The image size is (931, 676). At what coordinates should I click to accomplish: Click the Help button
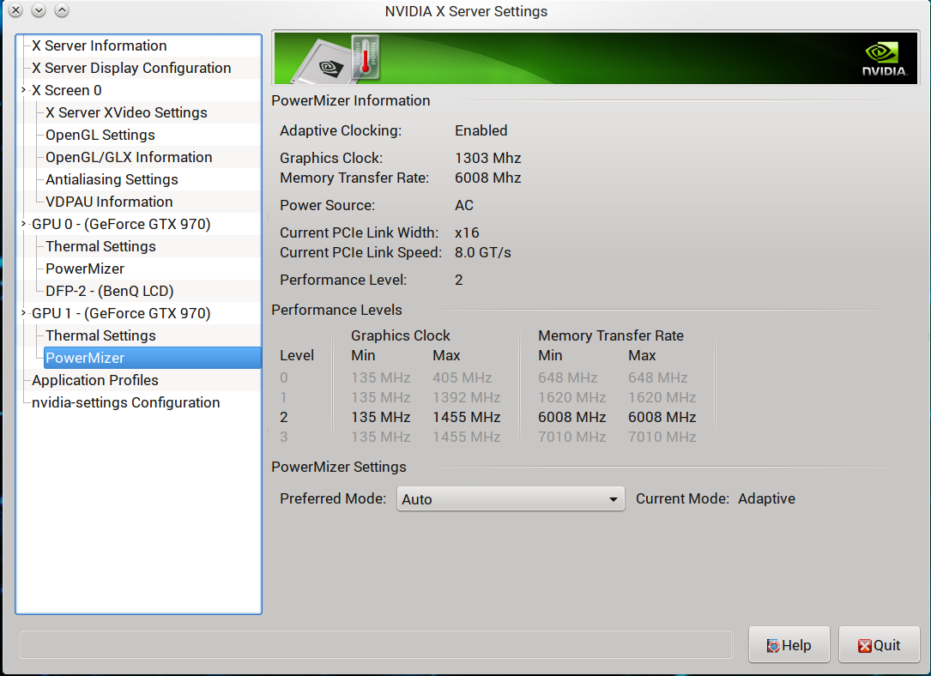click(x=789, y=645)
